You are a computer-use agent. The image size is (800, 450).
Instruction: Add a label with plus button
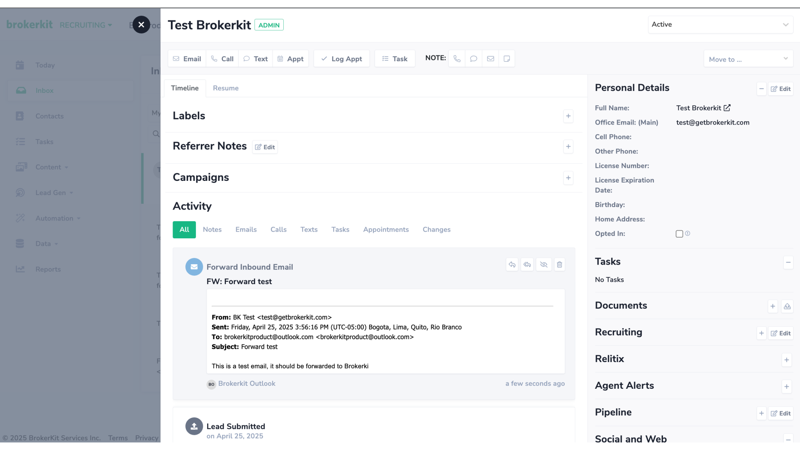[568, 116]
